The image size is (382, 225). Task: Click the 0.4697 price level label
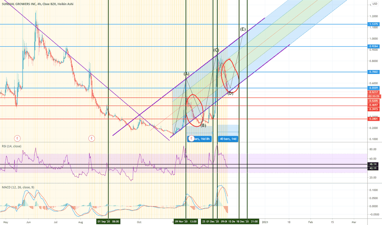(x=374, y=105)
